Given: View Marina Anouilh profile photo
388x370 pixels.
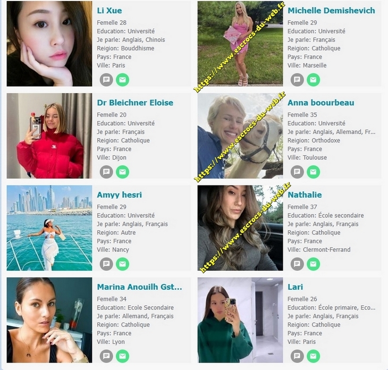Looking at the screenshot, I should [49, 319].
